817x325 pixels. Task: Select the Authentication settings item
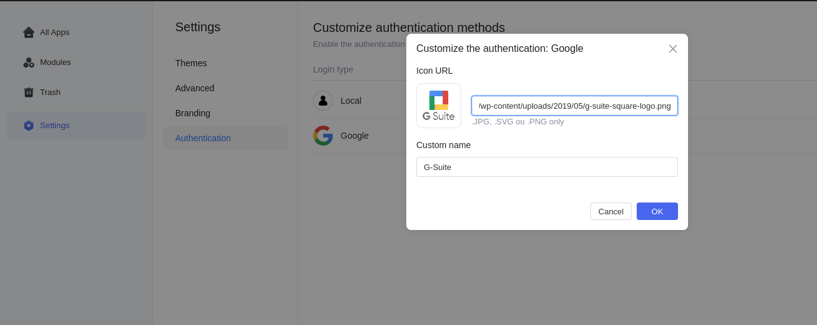[x=203, y=138]
